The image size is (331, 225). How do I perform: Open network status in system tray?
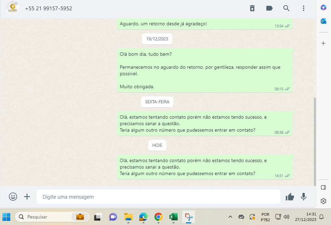(278, 217)
